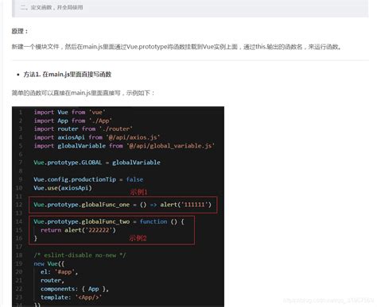Image resolution: width=377 pixels, height=307 pixels.
Task: Click code line "return alert('222222')"
Action: point(78,230)
